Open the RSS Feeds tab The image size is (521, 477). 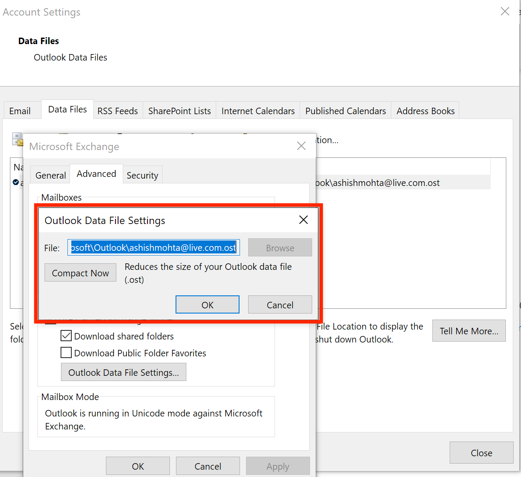(x=117, y=111)
